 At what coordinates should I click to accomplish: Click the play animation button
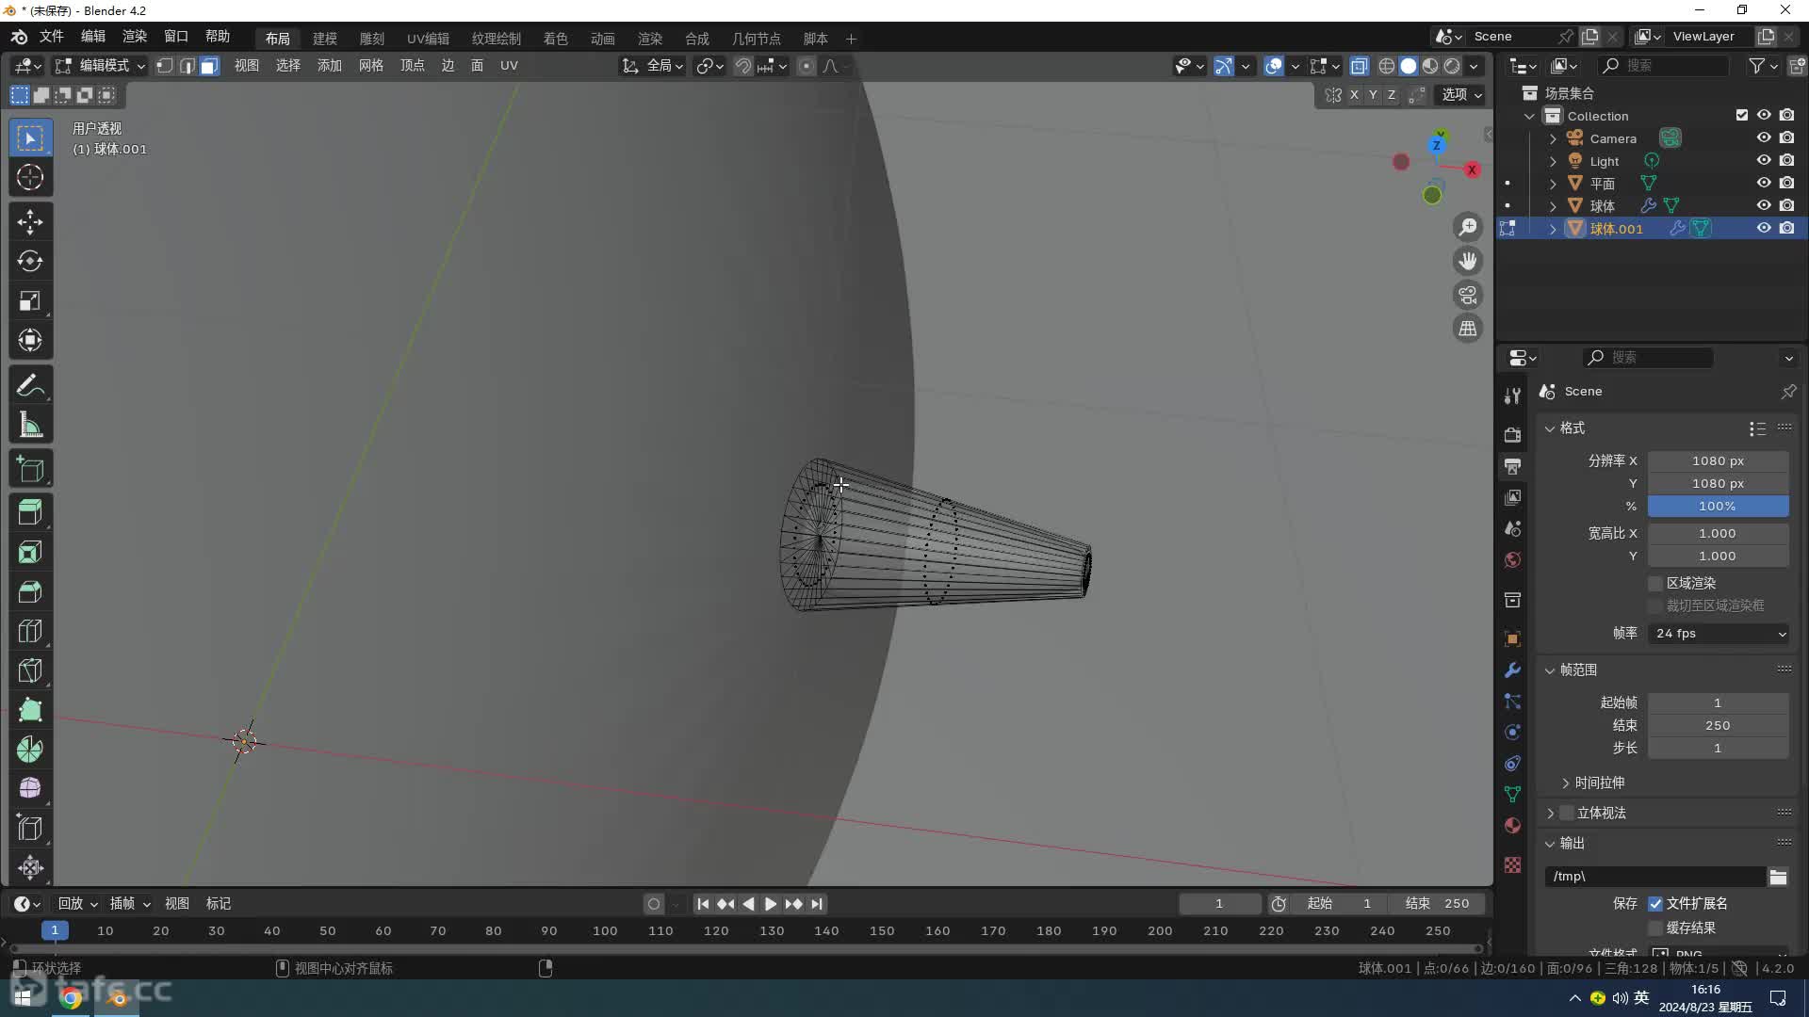pos(771,904)
